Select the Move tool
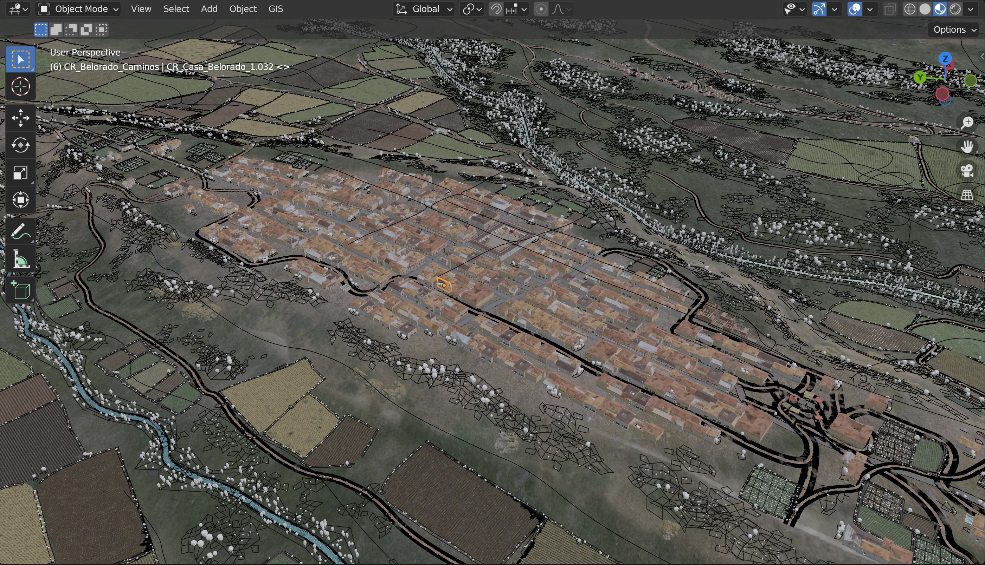Image resolution: width=985 pixels, height=565 pixels. click(x=20, y=118)
